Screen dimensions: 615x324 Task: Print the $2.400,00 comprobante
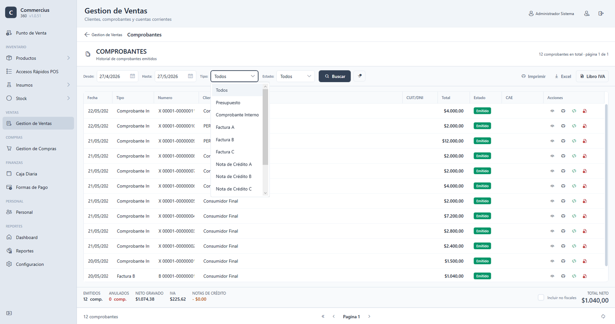(x=563, y=246)
